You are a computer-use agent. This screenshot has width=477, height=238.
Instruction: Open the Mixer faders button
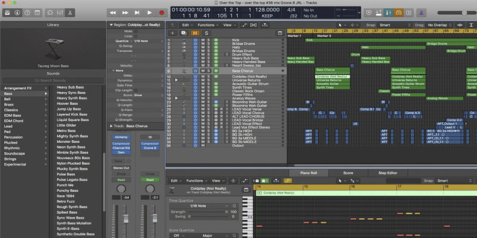click(x=60, y=12)
